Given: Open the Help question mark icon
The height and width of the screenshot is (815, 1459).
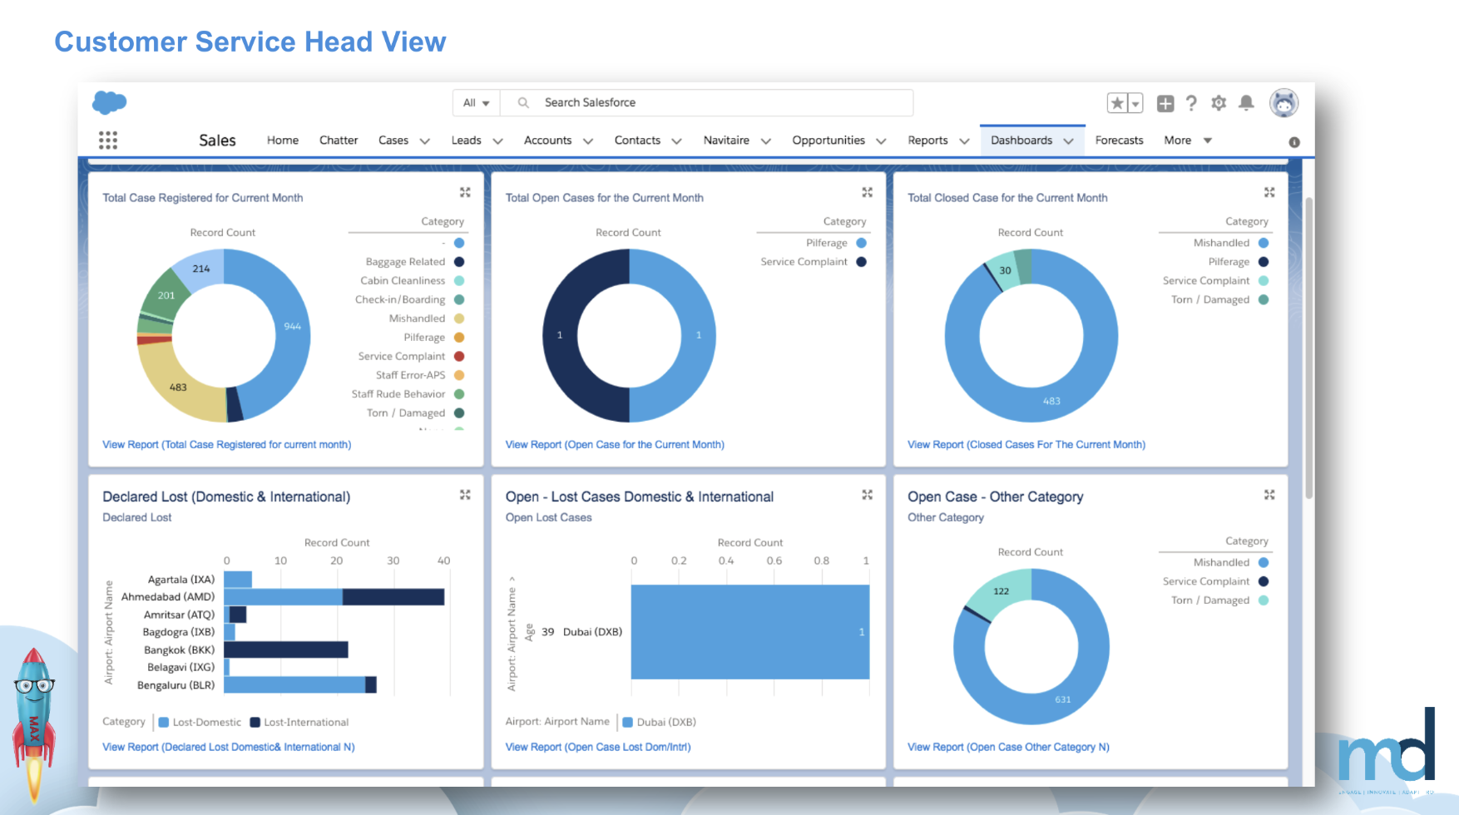Looking at the screenshot, I should pos(1191,103).
